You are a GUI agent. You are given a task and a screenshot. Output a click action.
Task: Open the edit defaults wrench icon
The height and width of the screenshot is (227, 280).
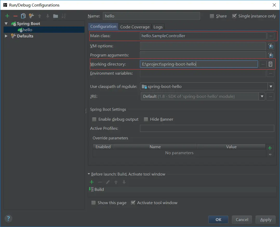pyautogui.click(x=31, y=16)
